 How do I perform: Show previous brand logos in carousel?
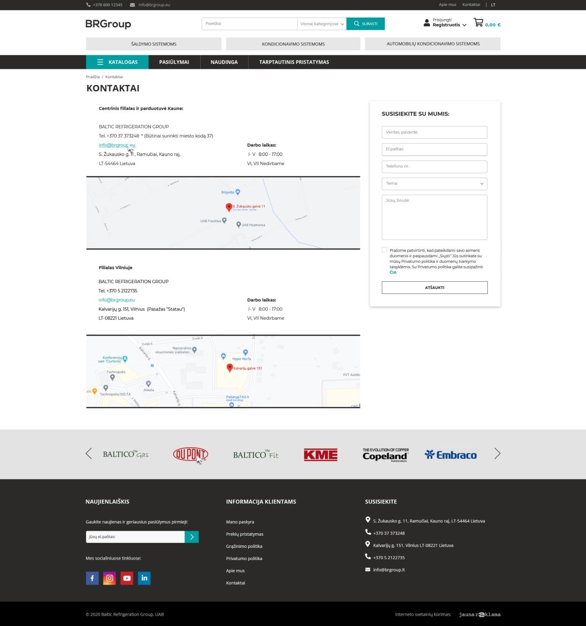[x=88, y=454]
